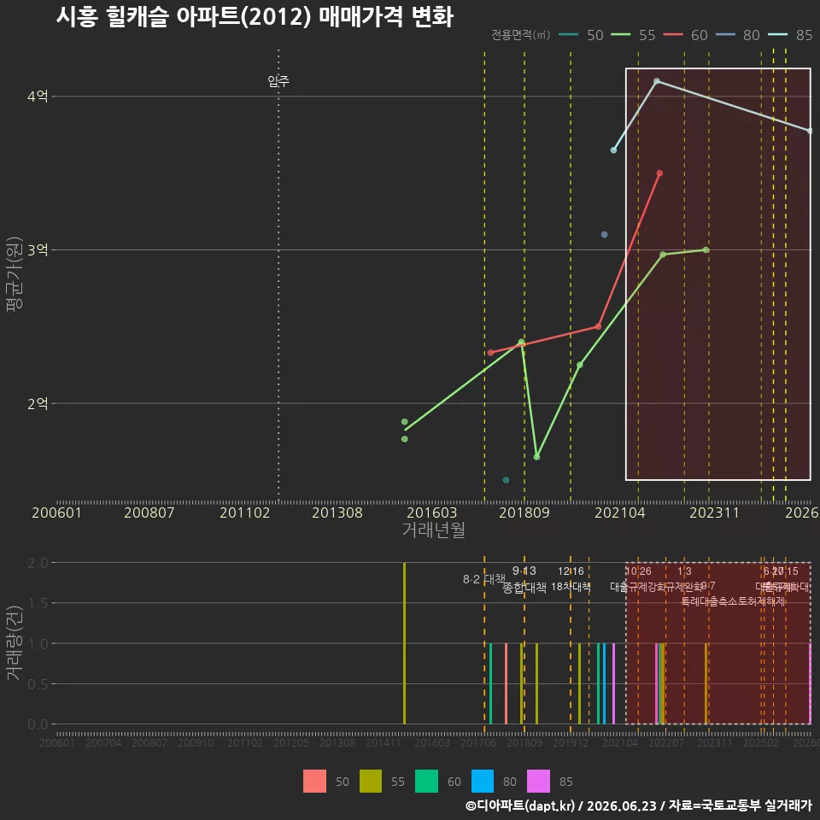Screen dimensions: 820x820
Task: Toggle the 50 series in the top line legend
Action: click(x=581, y=35)
